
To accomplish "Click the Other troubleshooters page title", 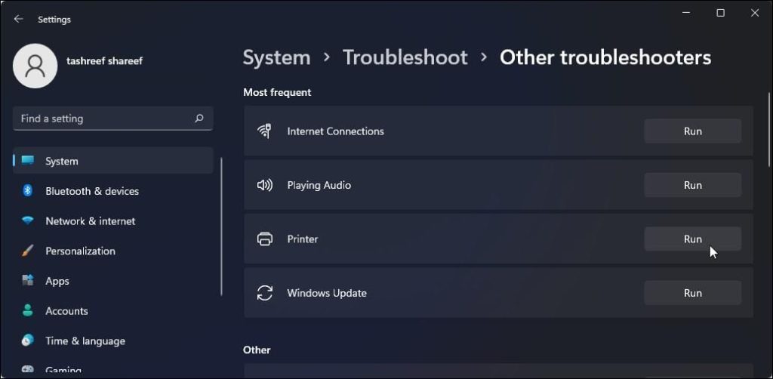I will 605,57.
